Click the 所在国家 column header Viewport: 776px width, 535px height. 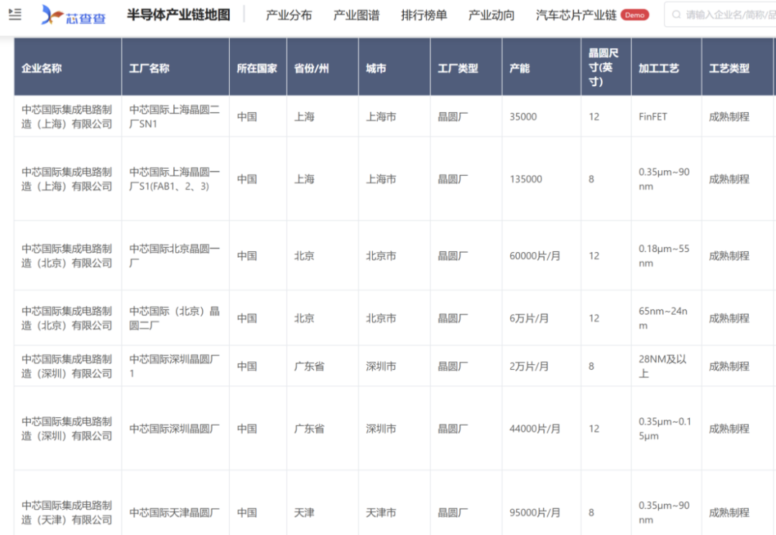(x=258, y=67)
